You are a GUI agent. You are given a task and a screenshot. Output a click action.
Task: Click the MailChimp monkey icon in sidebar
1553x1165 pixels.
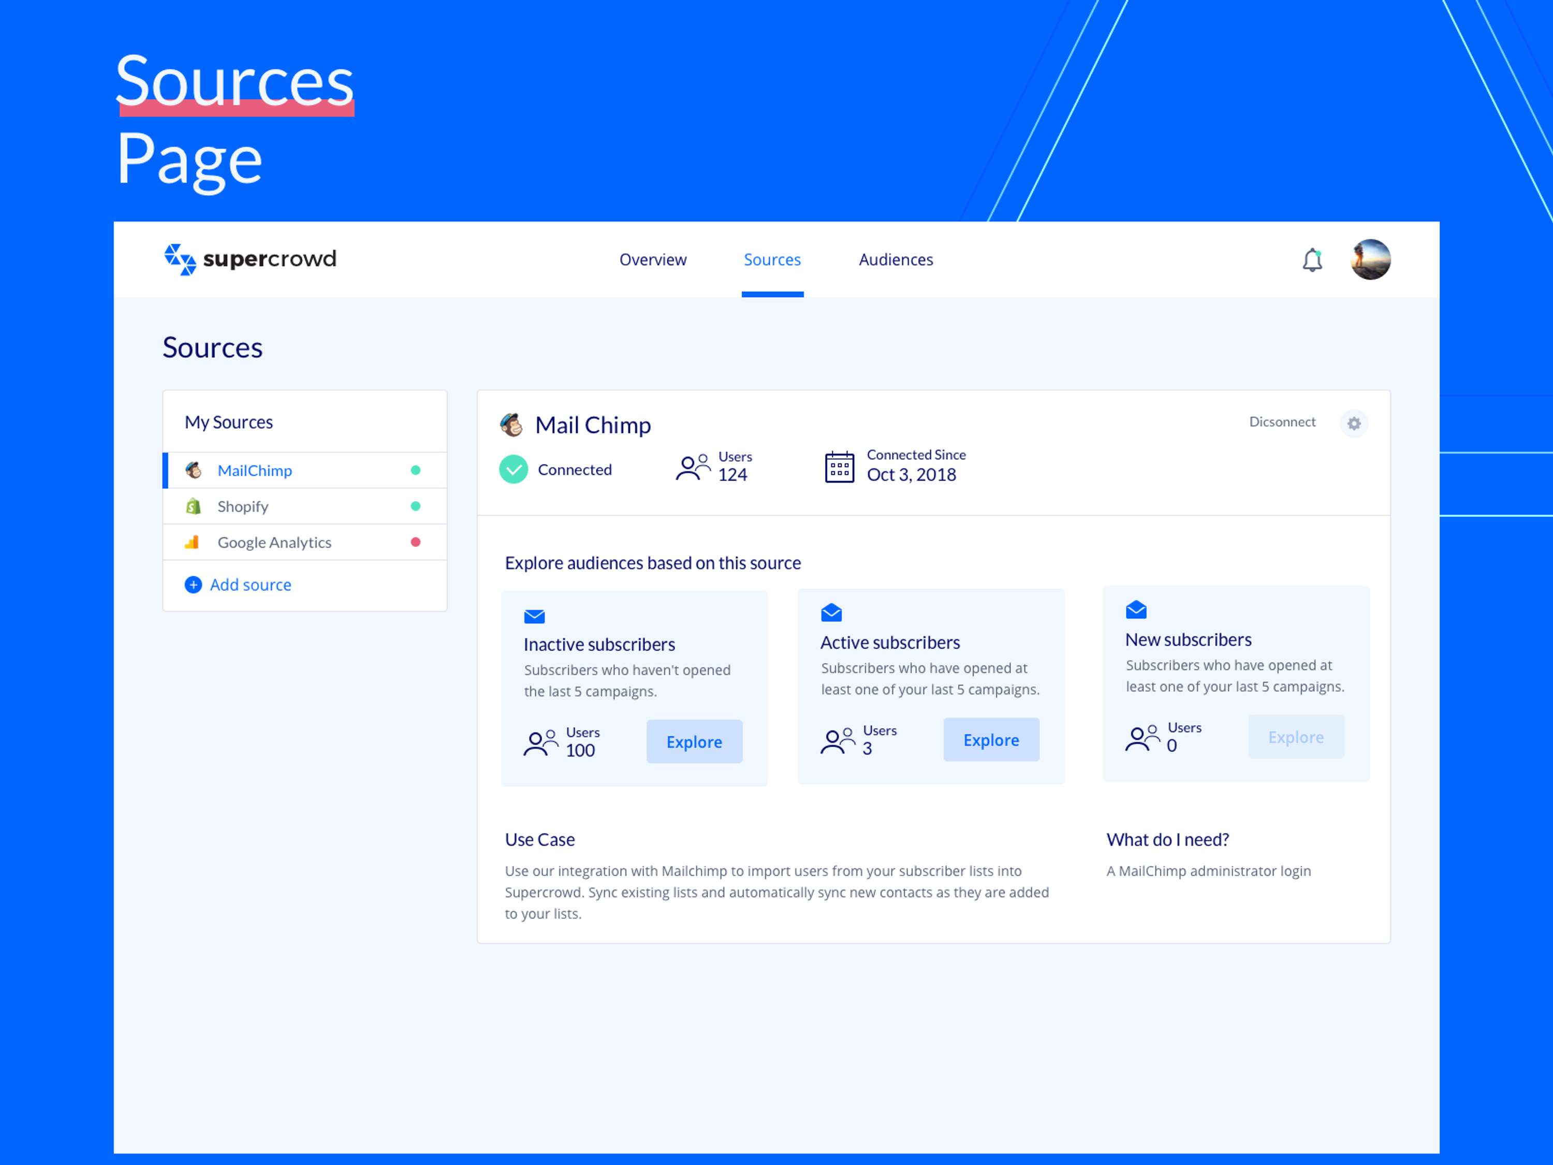pyautogui.click(x=193, y=470)
